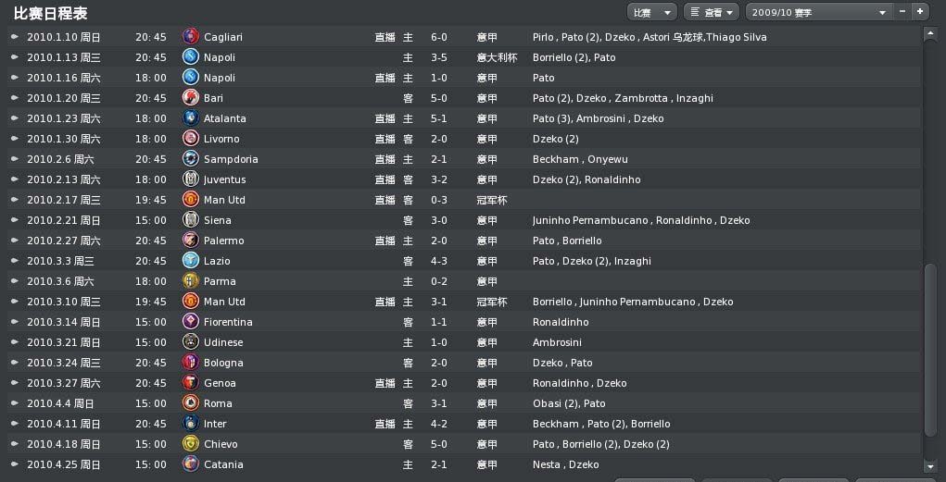The height and width of the screenshot is (482, 946).
Task: Click the Man Utd badge on 2010.2.17
Action: 191,200
